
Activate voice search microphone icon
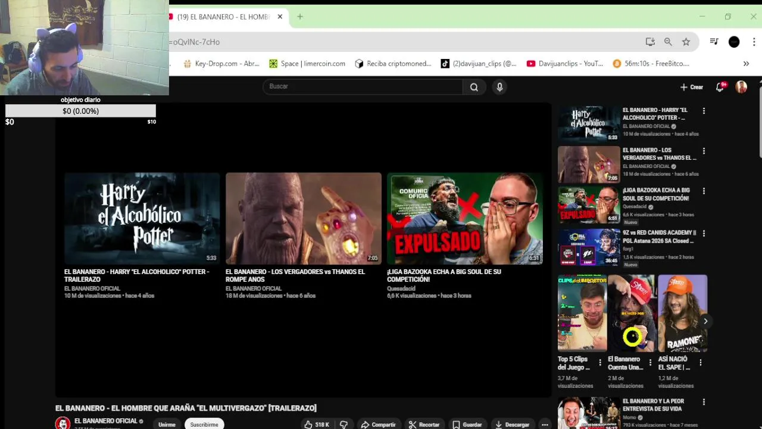499,87
